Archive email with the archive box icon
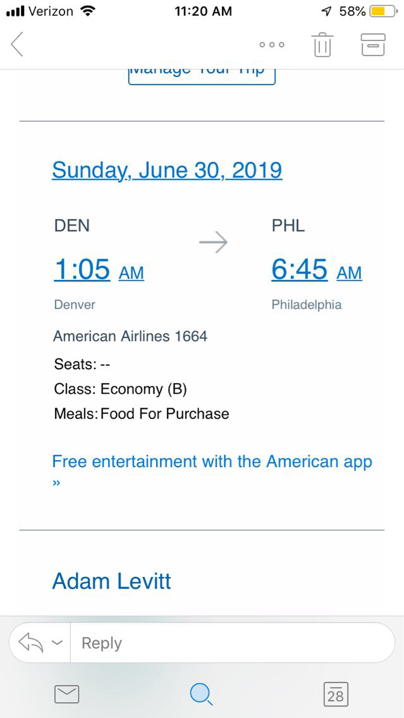The image size is (404, 718). point(372,45)
